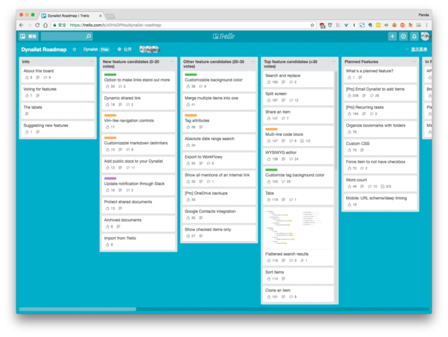Open notifications bell icon

tap(414, 36)
